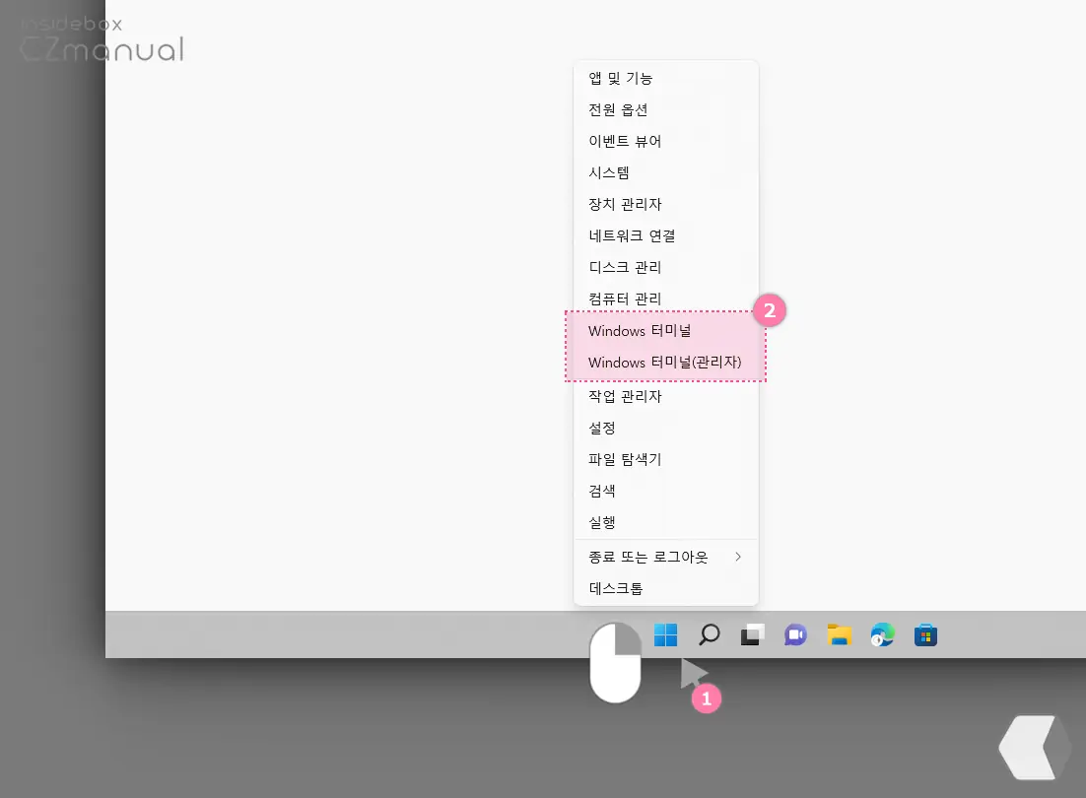Launch Microsoft Edge from taskbar
The width and height of the screenshot is (1086, 798).
pos(882,634)
